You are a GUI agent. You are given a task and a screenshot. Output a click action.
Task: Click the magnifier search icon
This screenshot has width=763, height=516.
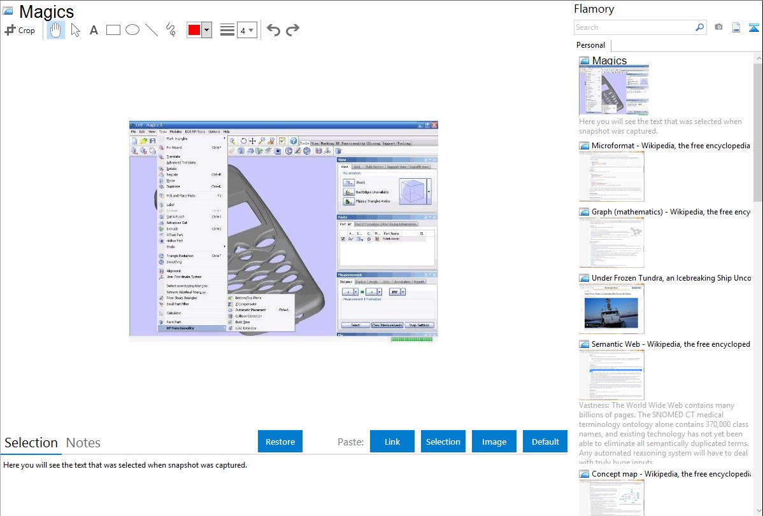700,27
